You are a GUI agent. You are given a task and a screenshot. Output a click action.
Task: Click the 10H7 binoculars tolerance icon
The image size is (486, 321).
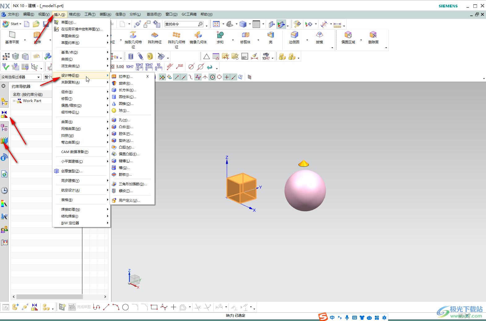[266, 56]
